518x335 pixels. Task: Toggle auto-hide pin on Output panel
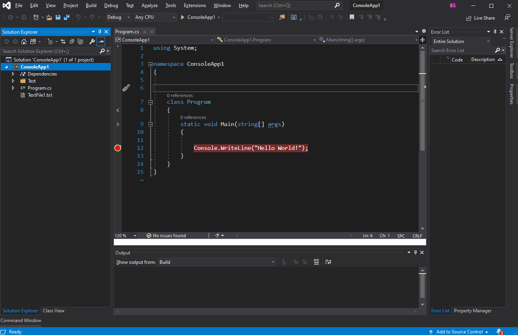(x=416, y=252)
